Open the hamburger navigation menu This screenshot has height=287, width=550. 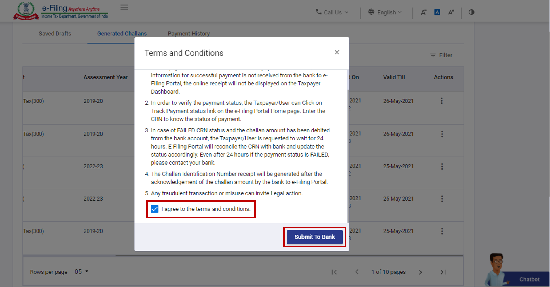pos(124,7)
